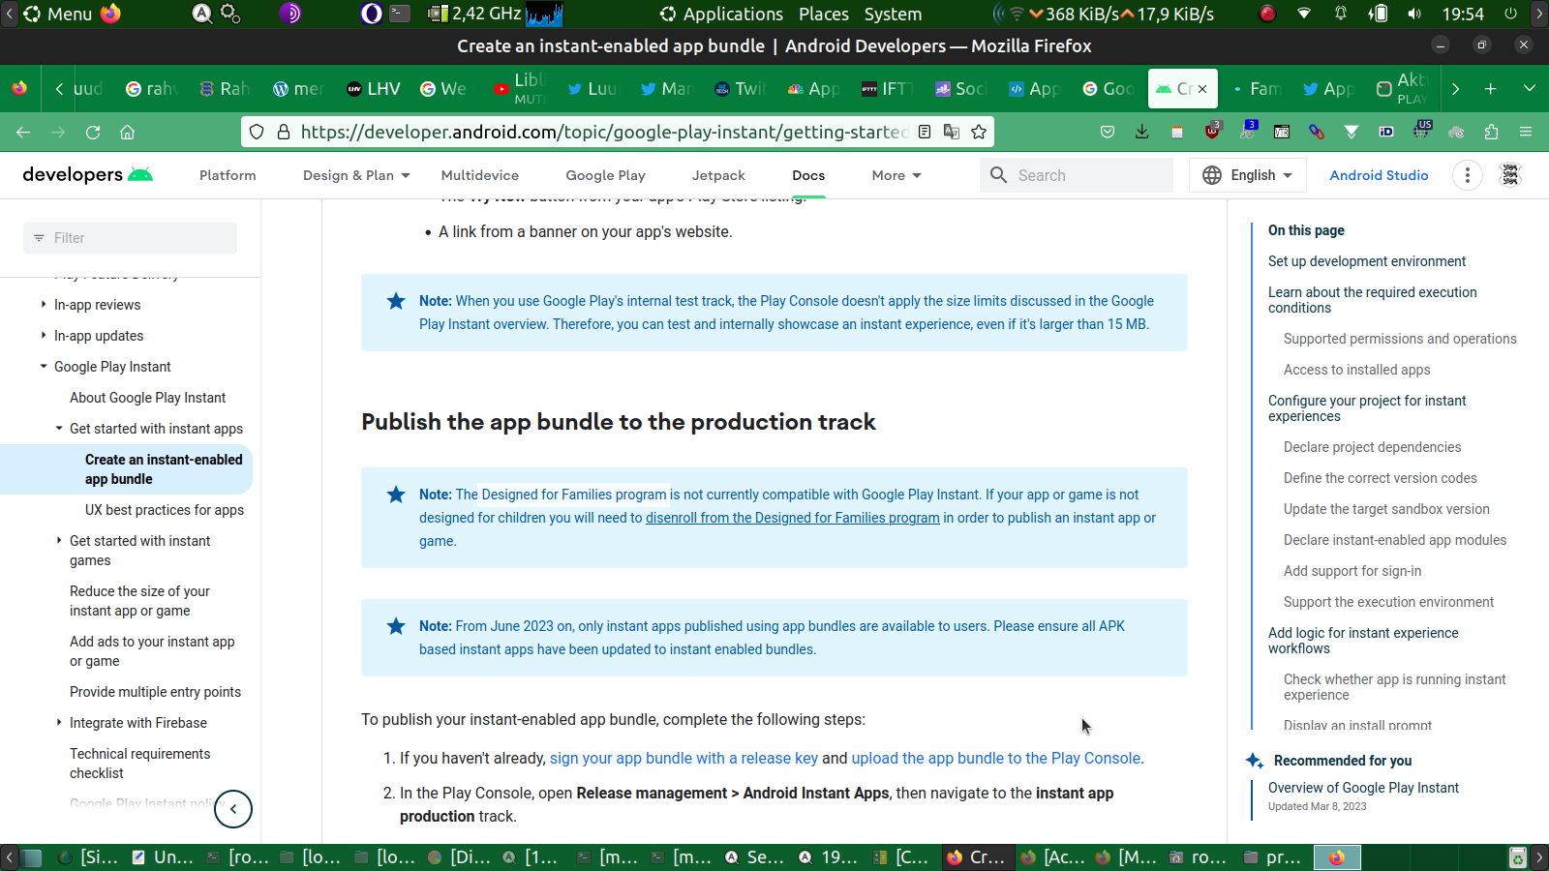Image resolution: width=1549 pixels, height=871 pixels.
Task: Open the Jetpack tab in site navigation
Action: click(718, 175)
